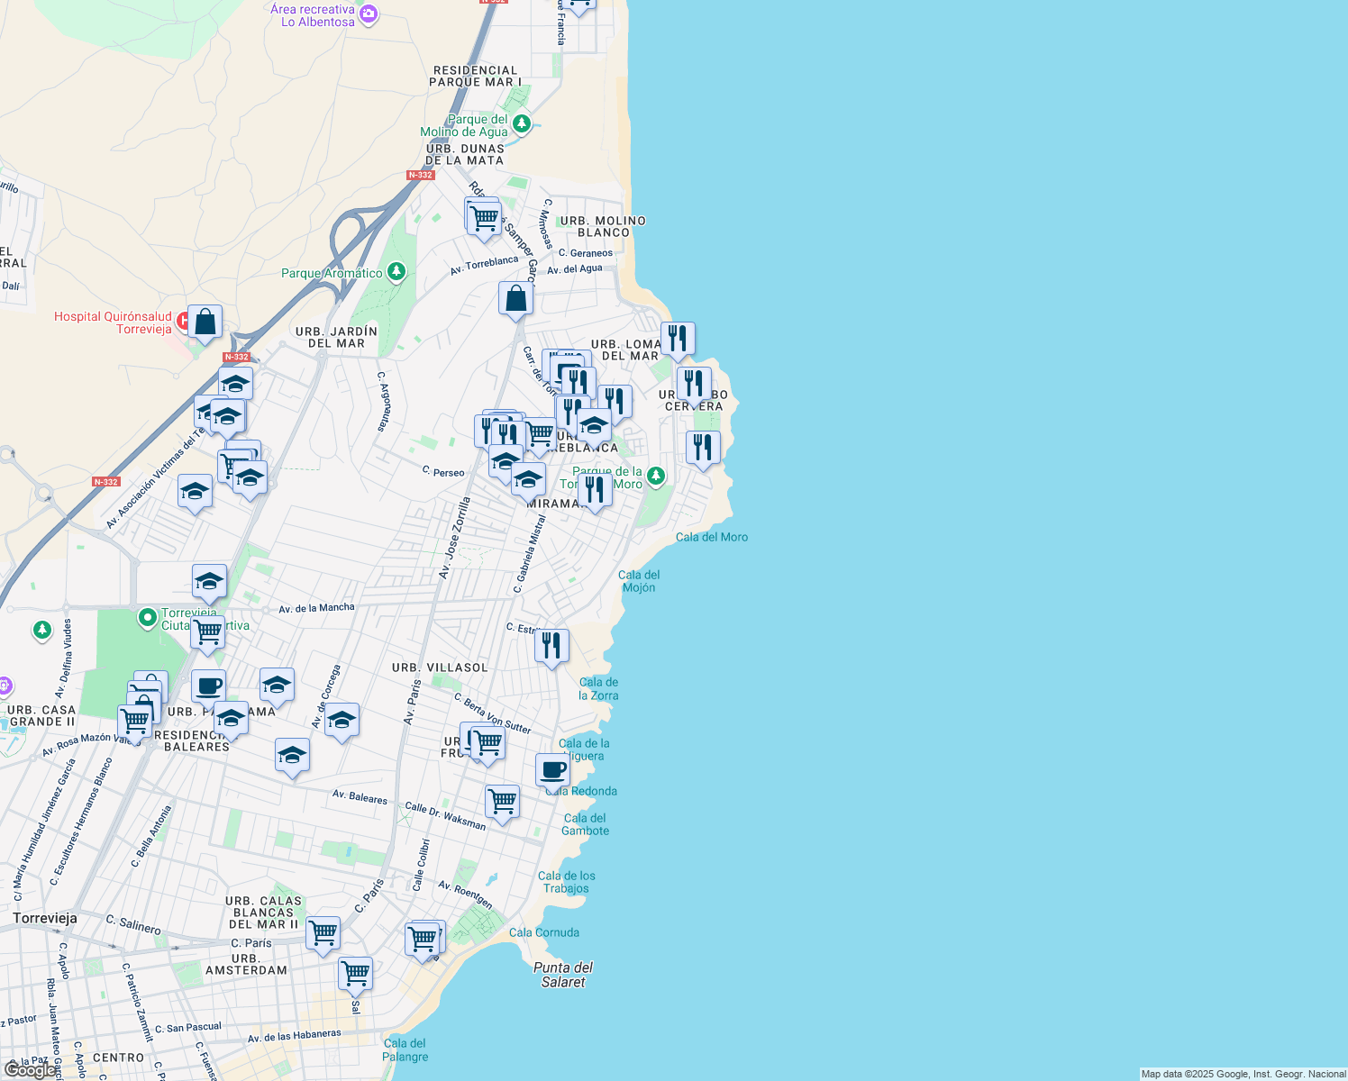Click the coffee marker near Cala Redonda
1348x1081 pixels.
coord(552,768)
